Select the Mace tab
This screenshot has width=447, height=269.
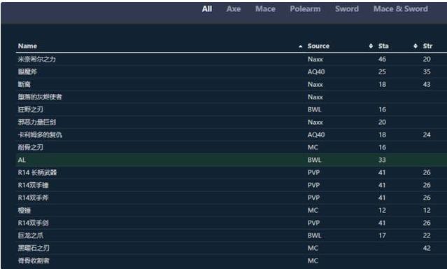(x=265, y=9)
